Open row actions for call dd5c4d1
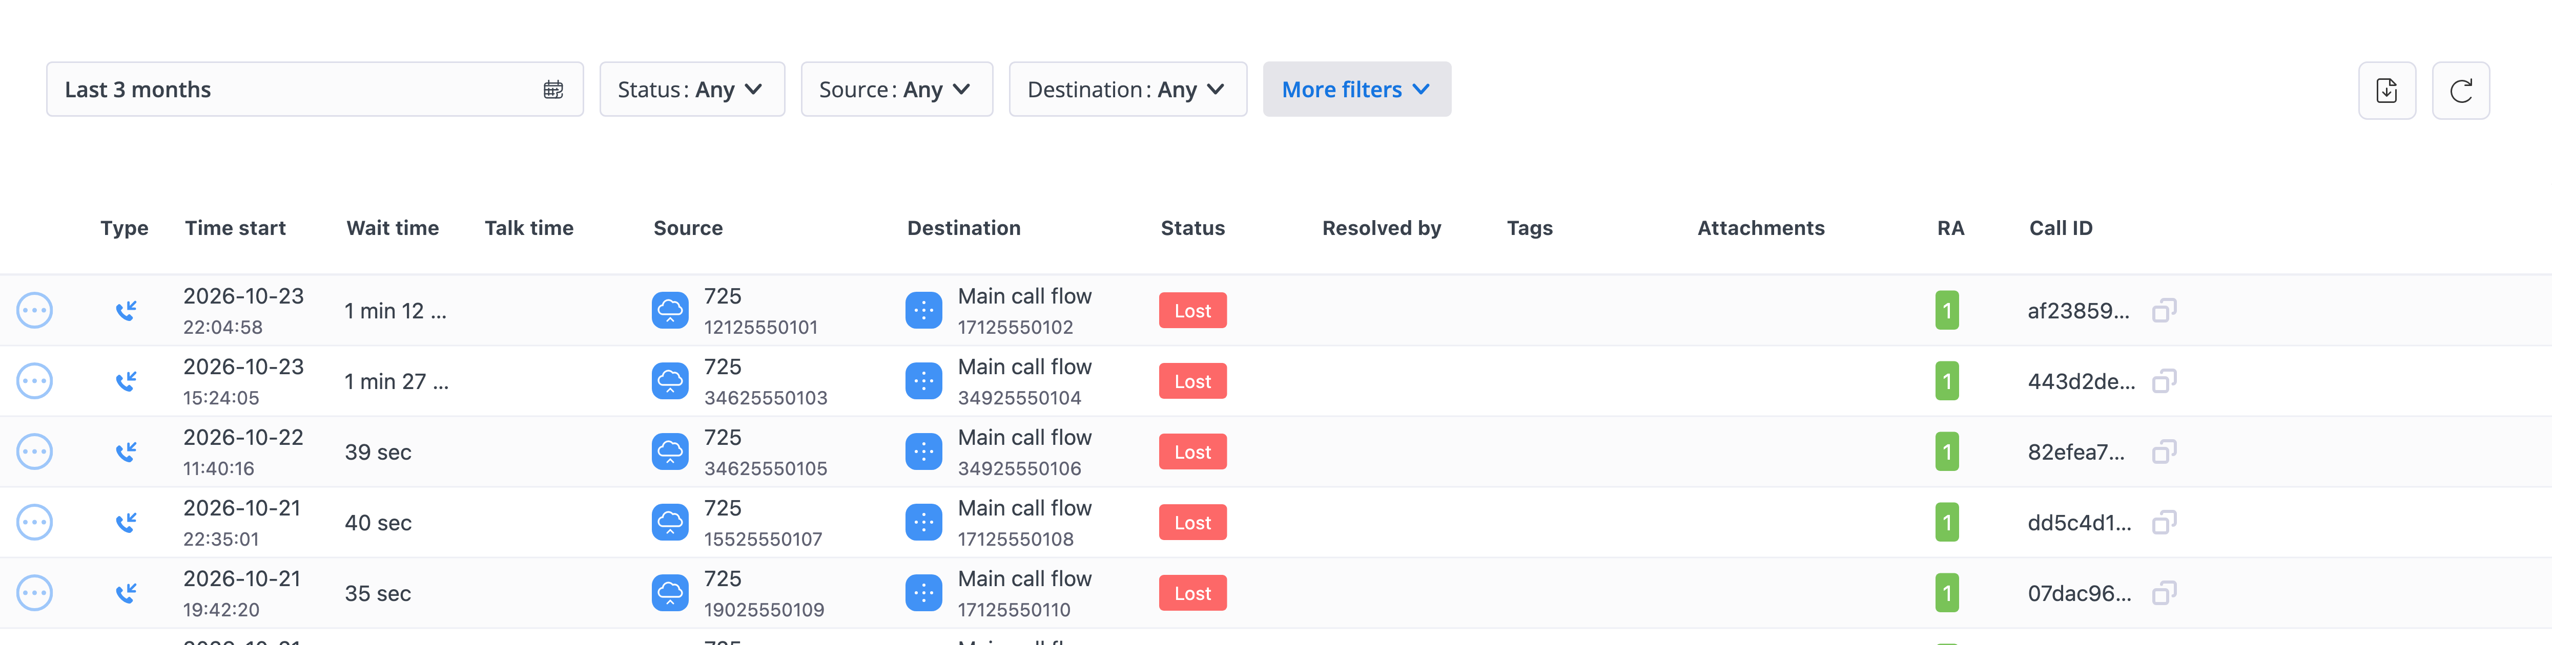 [35, 522]
